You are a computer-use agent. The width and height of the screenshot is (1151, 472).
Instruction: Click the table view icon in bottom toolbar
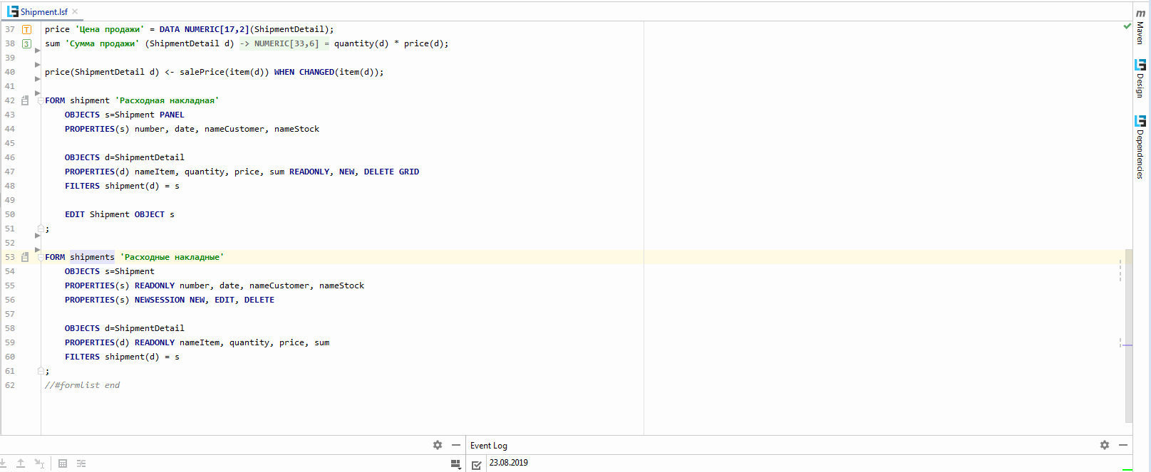[x=63, y=463]
